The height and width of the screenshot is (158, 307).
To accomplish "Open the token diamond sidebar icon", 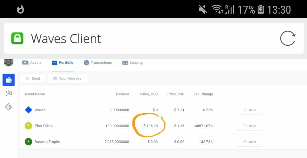I will tap(9, 107).
